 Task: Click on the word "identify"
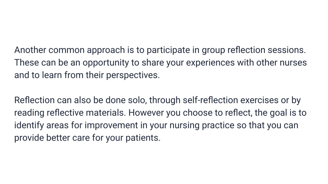(29, 126)
